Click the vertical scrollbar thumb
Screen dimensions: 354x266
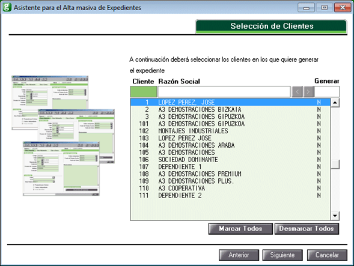point(335,165)
